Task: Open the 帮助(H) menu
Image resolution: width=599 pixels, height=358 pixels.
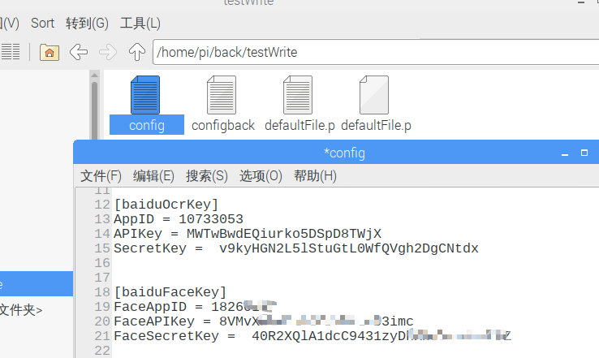Action: pos(315,176)
